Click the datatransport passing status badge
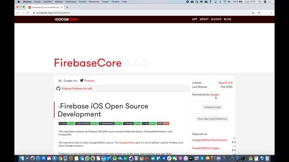The width and height of the screenshot is (289, 162). (x=110, y=123)
